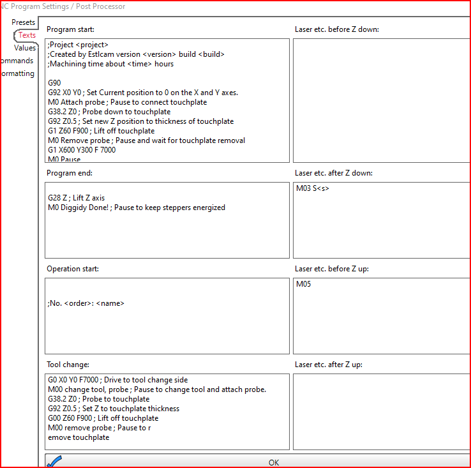
Task: Click the 'G1 Z60 F900 ; Lift off touchplate' line
Action: tap(101, 131)
